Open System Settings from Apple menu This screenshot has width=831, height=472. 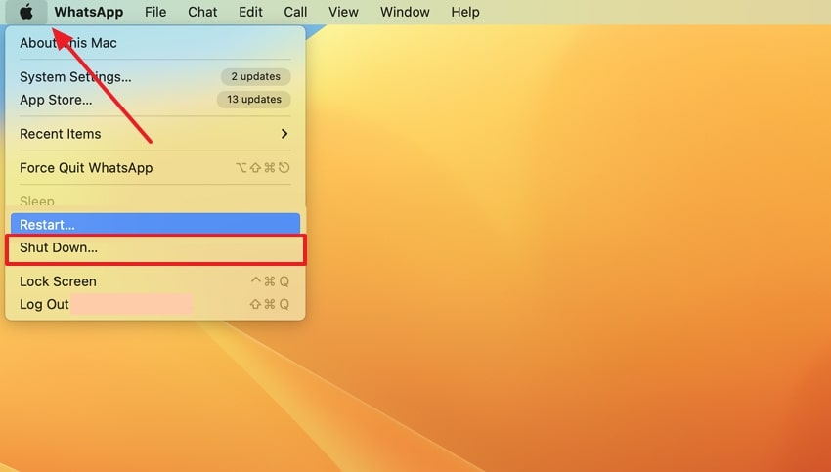click(x=155, y=77)
